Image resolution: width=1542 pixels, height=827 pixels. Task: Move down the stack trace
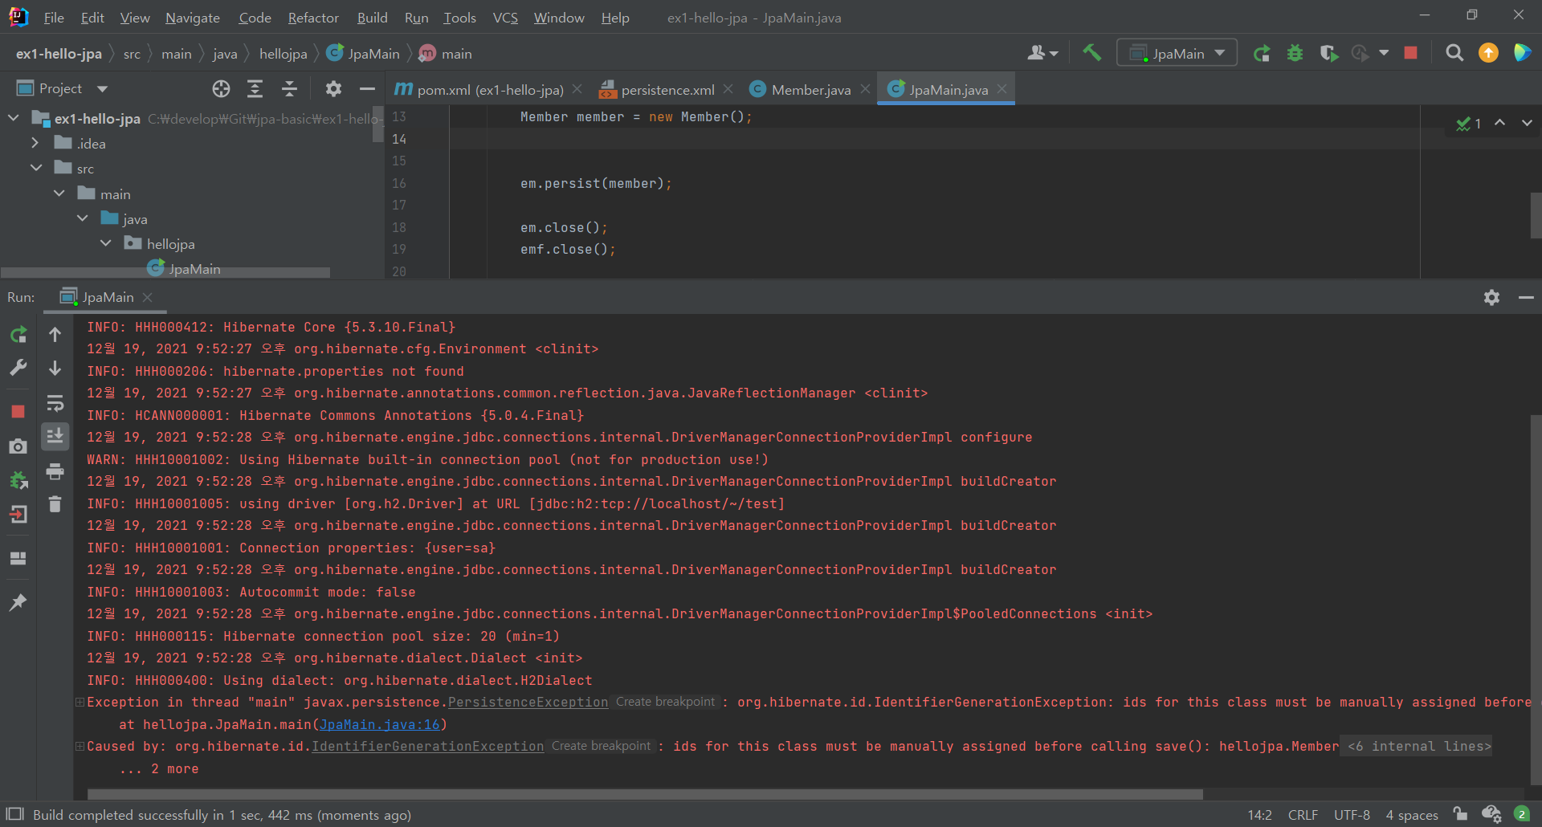(x=55, y=368)
